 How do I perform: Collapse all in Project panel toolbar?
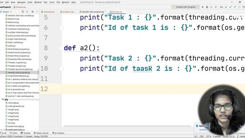(x=27, y=12)
